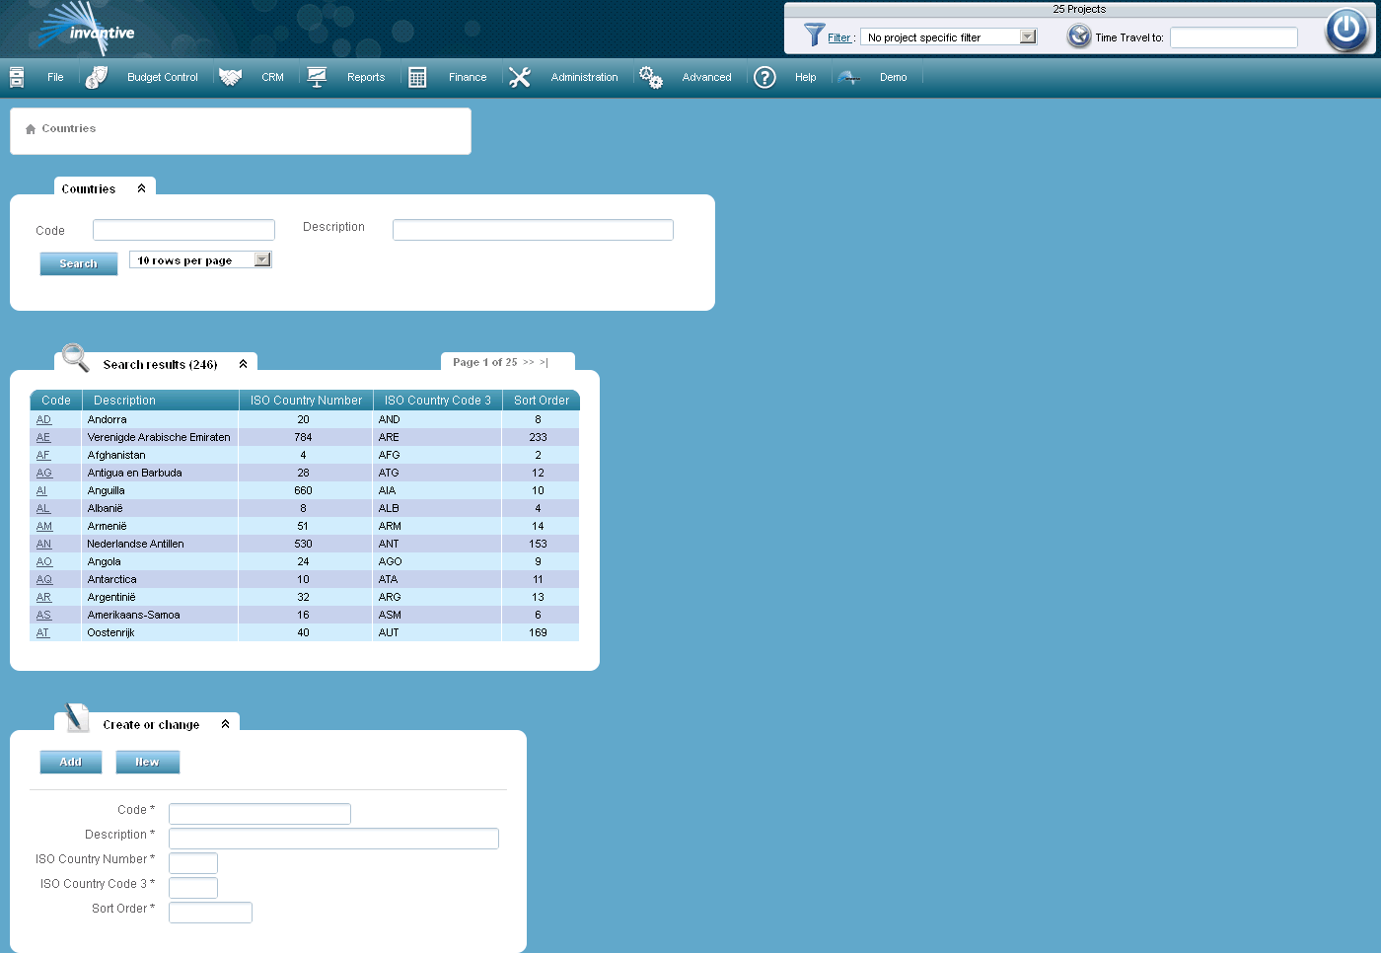The image size is (1381, 953).
Task: Click the Help question mark icon
Action: click(x=764, y=77)
